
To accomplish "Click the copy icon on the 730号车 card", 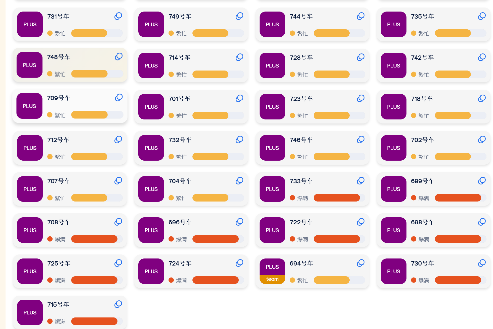I will click(482, 263).
